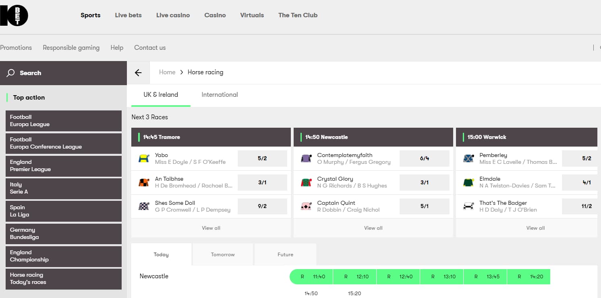The height and width of the screenshot is (298, 601).
Task: Open the 14:50 Newcastle race header
Action: click(x=373, y=137)
